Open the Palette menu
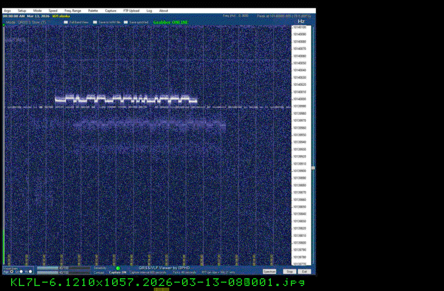Image resolution: width=444 pixels, height=291 pixels. pyautogui.click(x=93, y=11)
